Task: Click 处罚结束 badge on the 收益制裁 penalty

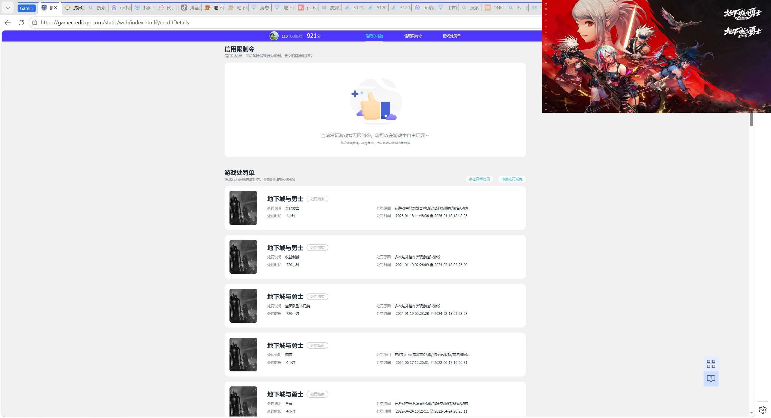Action: [x=317, y=248]
